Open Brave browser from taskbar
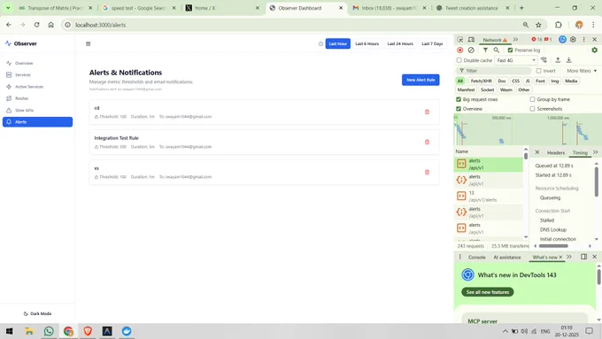This screenshot has width=602, height=339. tap(88, 331)
